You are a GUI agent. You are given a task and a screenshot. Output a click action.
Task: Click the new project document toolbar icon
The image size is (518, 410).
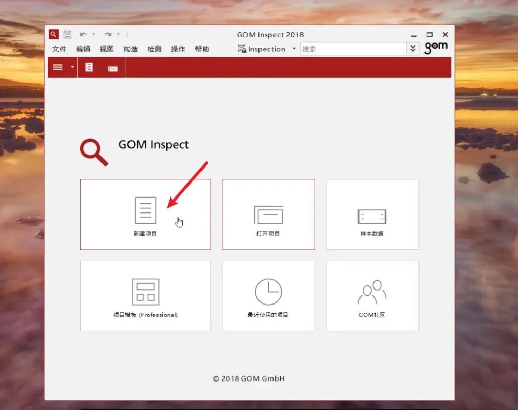pos(89,67)
